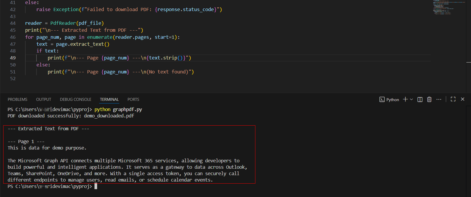
Task: Click 'The Microsoft Graph API connects' output line
Action: tap(123, 161)
